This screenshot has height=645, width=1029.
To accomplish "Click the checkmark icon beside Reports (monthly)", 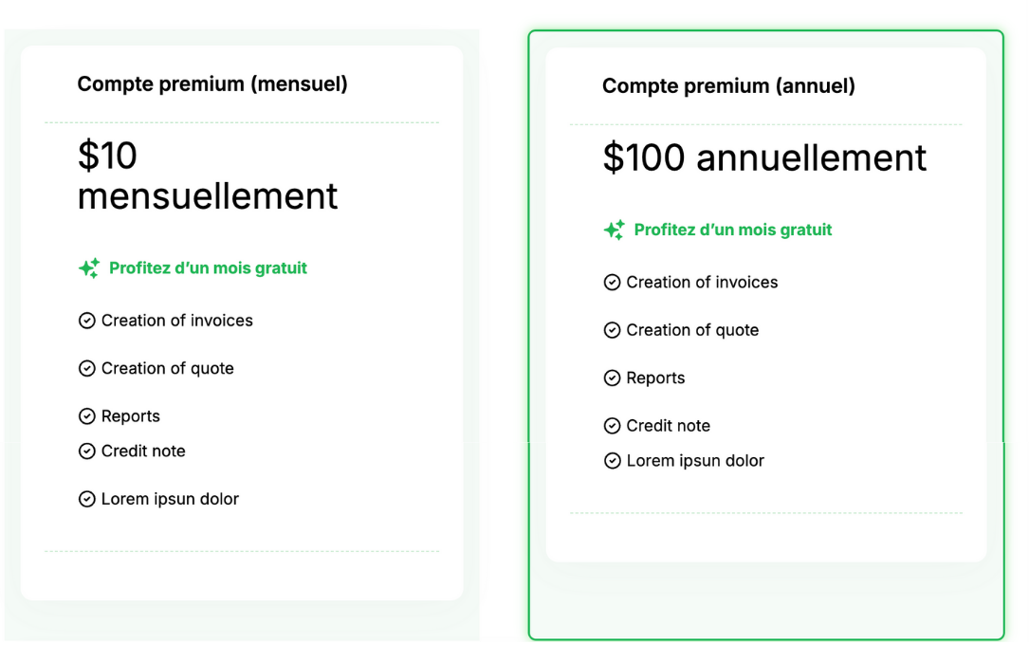I will click(86, 415).
